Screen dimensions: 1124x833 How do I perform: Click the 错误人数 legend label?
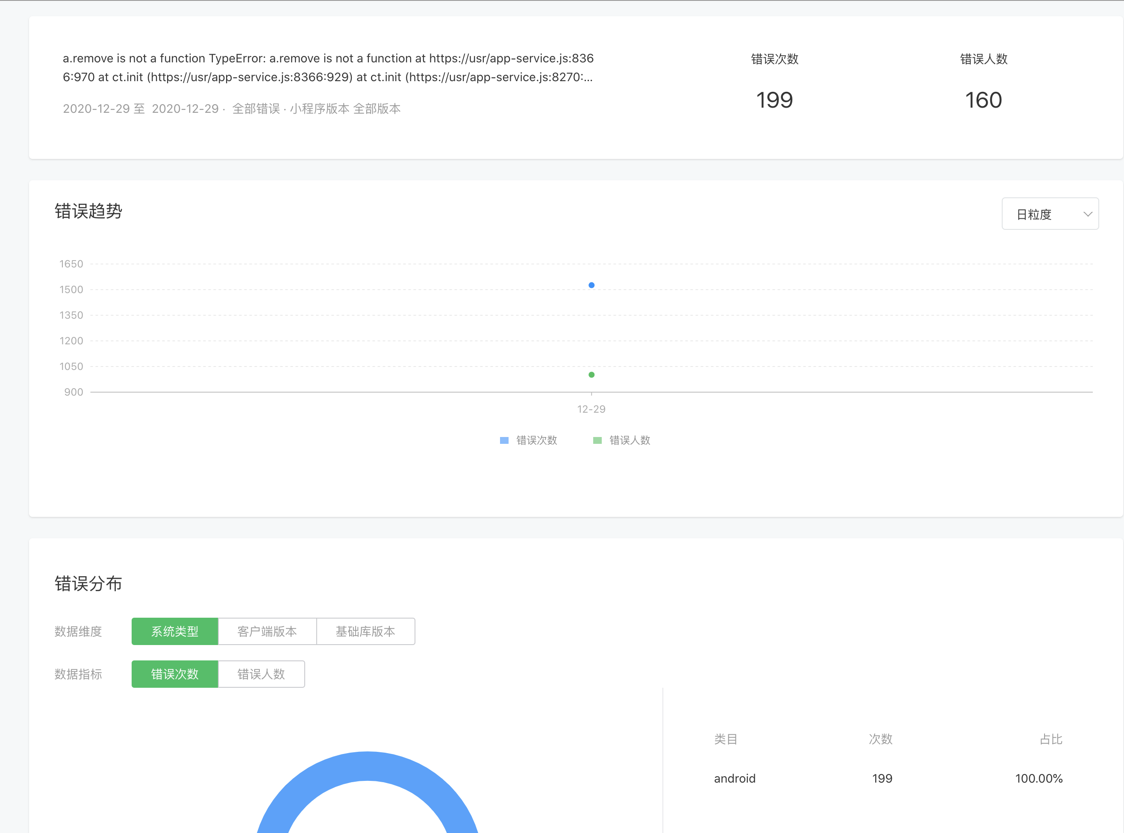[630, 440]
